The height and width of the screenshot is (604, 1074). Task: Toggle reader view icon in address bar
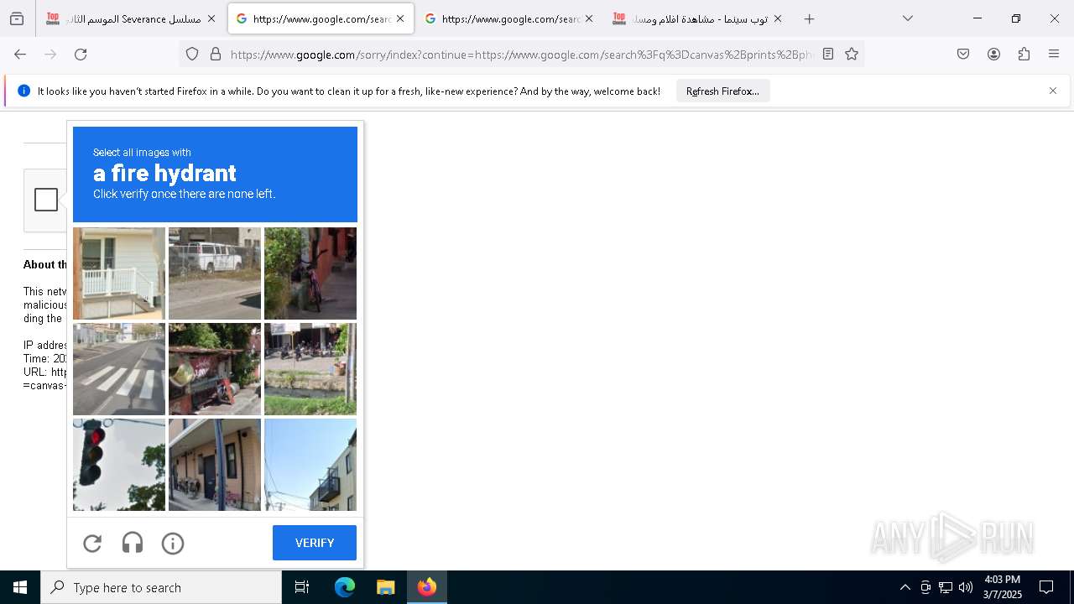coord(828,54)
